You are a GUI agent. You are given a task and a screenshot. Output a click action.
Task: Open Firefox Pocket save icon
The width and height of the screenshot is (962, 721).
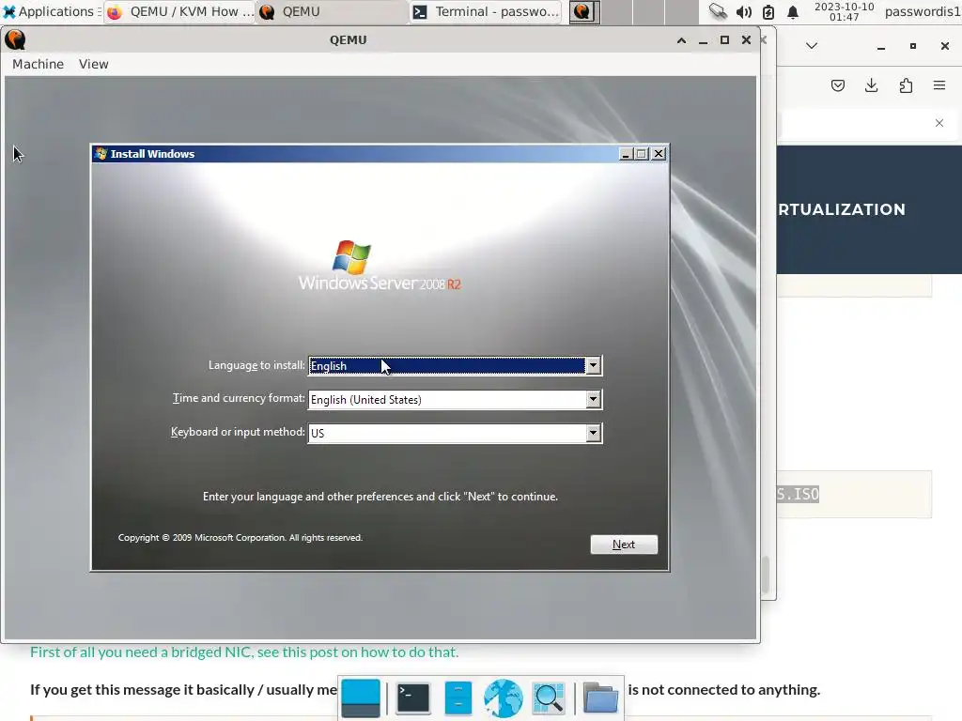pyautogui.click(x=838, y=85)
